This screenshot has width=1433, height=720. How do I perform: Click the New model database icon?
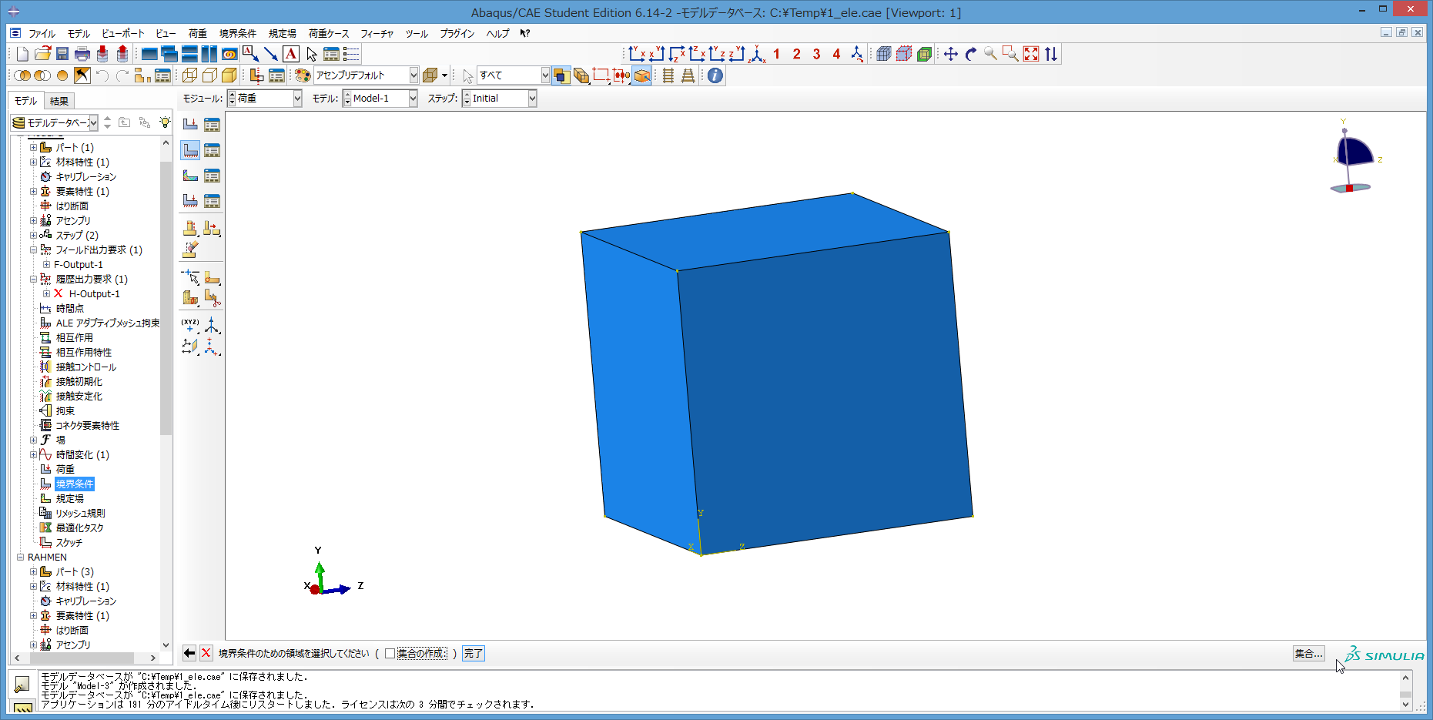pyautogui.click(x=22, y=54)
